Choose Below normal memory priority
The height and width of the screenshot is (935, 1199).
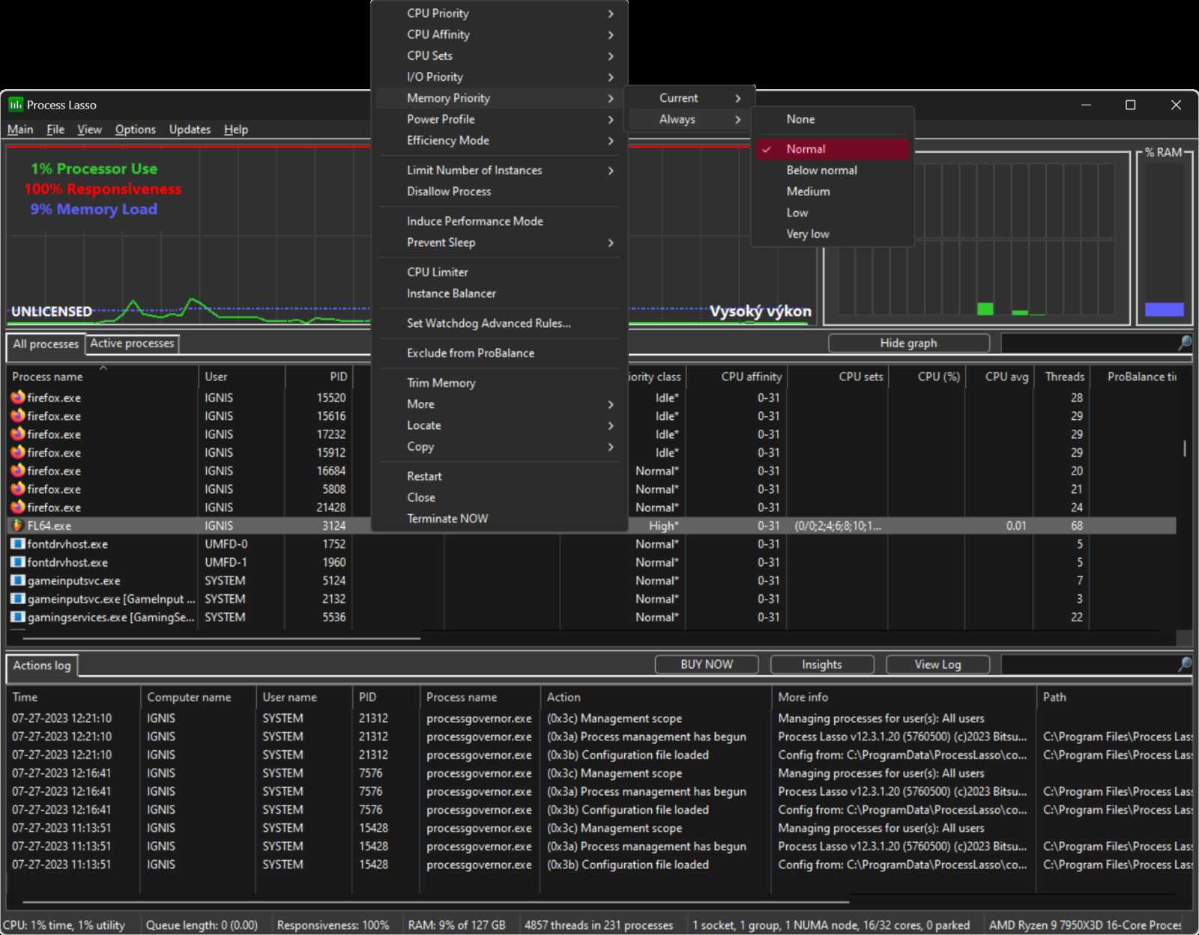[x=833, y=170]
